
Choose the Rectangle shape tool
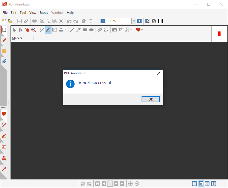point(85,30)
